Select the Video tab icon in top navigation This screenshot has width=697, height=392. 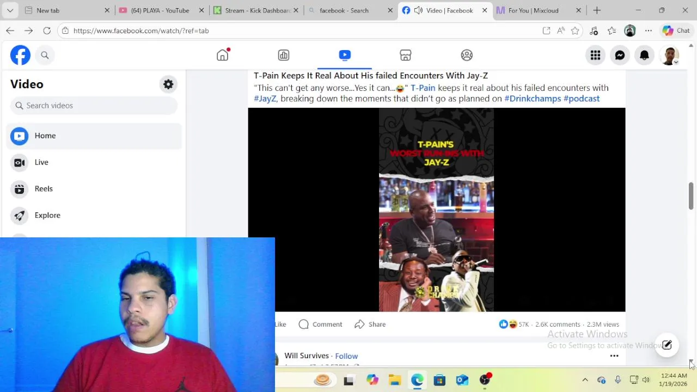click(345, 55)
